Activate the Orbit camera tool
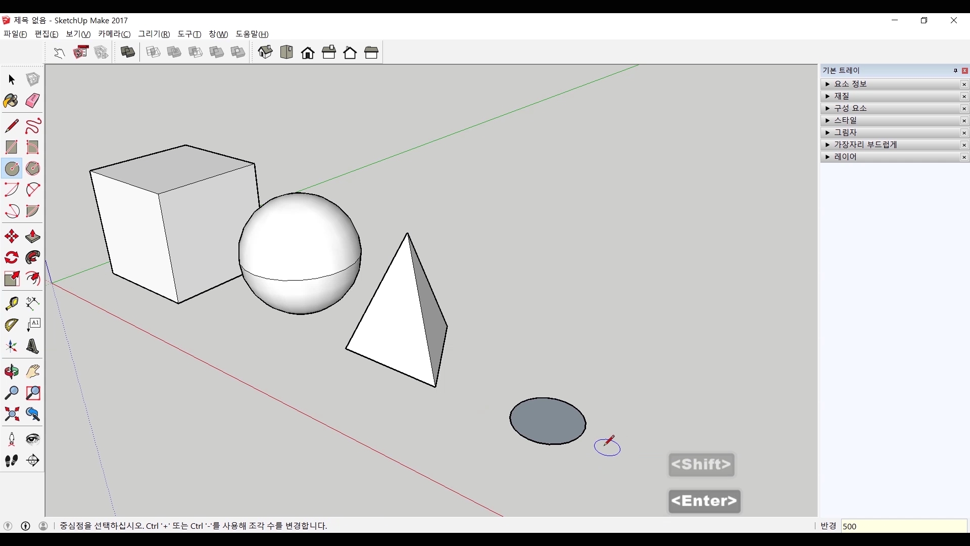This screenshot has height=546, width=970. [x=11, y=372]
